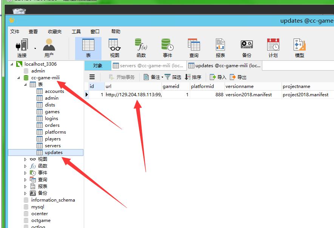
Task: Open the 工具 (Tools) menu
Action: pos(76,32)
